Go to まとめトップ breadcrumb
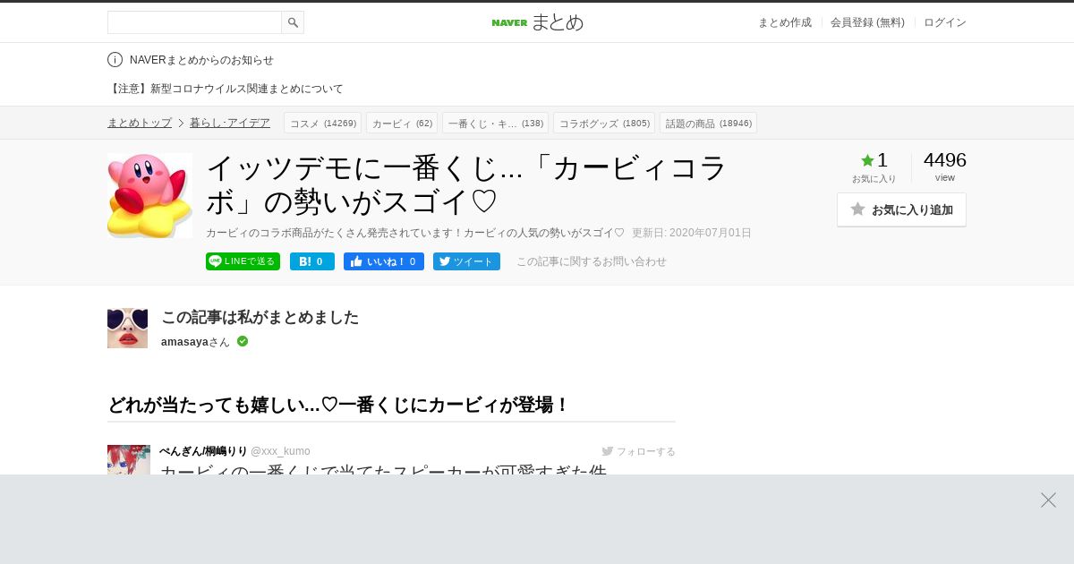1074x564 pixels. tap(140, 123)
